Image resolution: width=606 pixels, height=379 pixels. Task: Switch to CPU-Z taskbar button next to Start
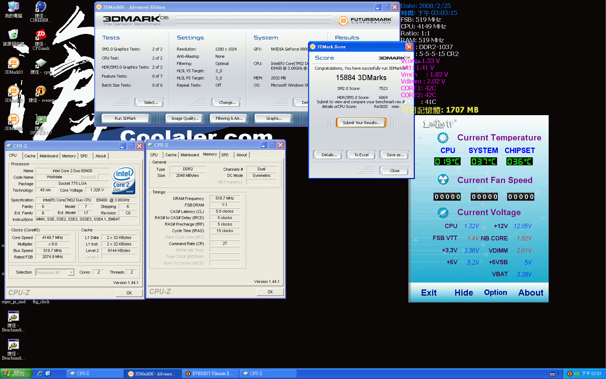pyautogui.click(x=95, y=374)
